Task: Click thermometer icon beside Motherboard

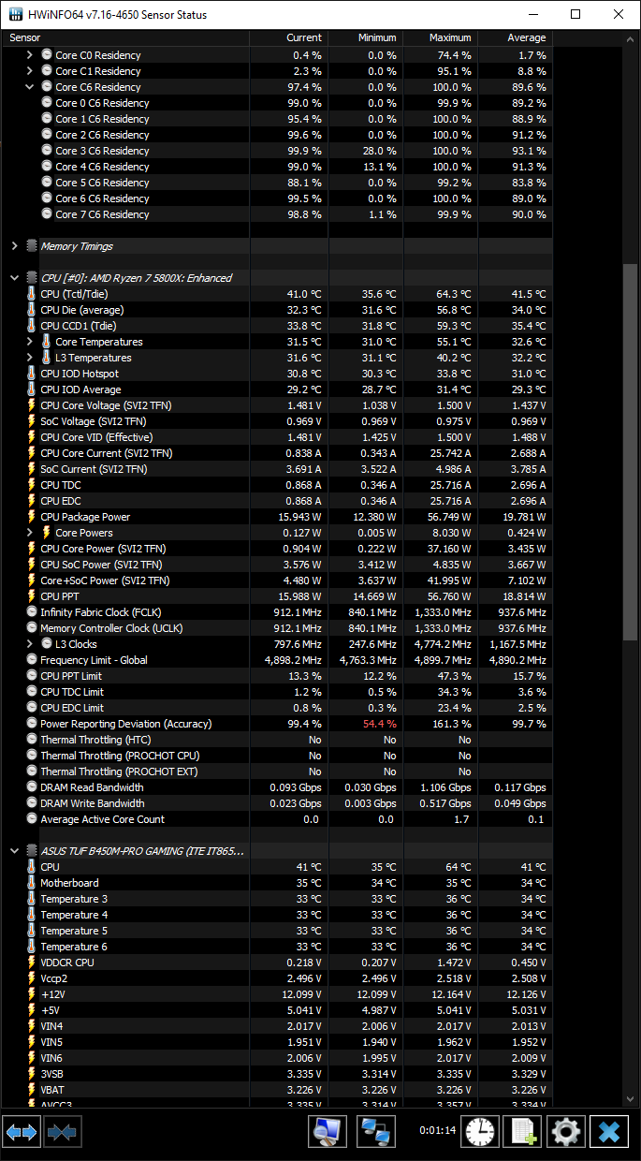Action: coord(32,883)
